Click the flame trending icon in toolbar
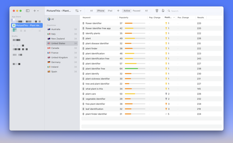The width and height of the screenshot is (233, 143). click(163, 11)
